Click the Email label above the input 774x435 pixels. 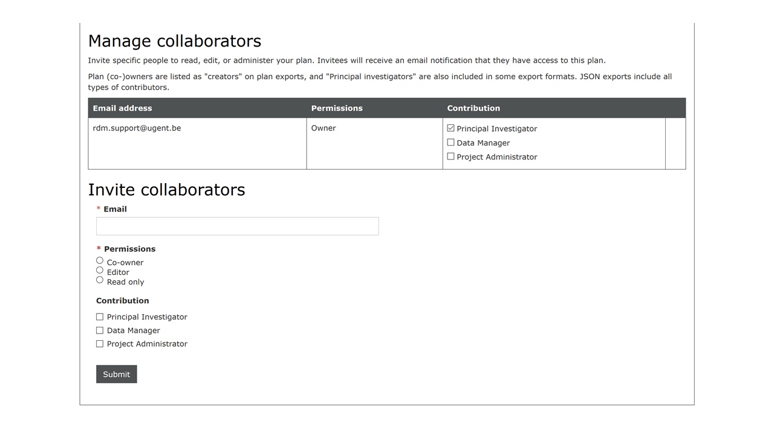pos(115,209)
